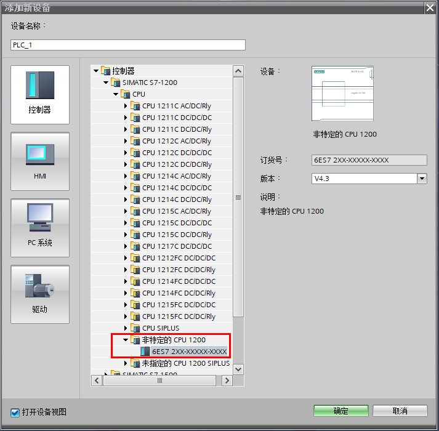Collapse the 非特定的 CPU 1200 node

126,340
